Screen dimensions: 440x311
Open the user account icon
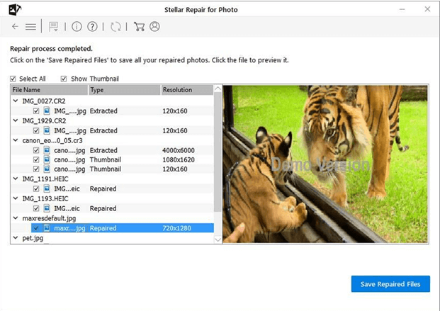[154, 27]
